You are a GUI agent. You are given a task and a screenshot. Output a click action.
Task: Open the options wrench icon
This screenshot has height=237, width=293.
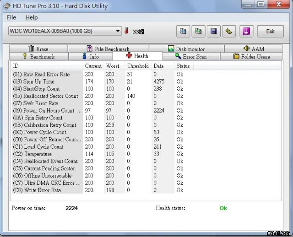229,31
